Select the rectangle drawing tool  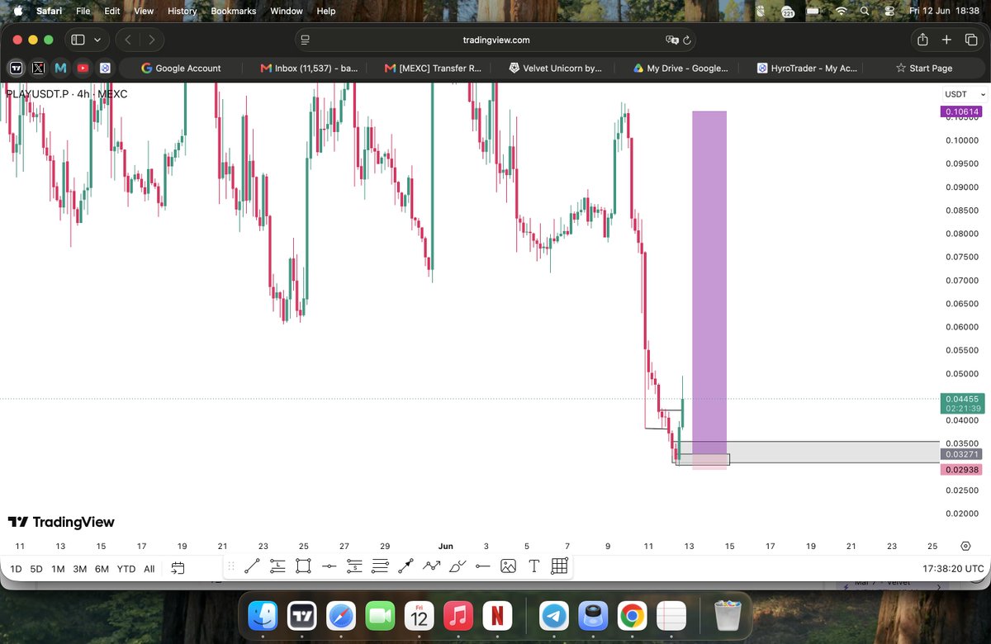303,566
